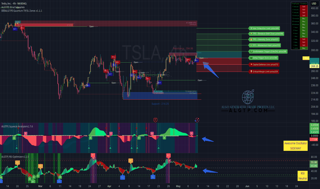Click the 269.25 current price label
The image size is (320, 189).
pyautogui.click(x=315, y=66)
